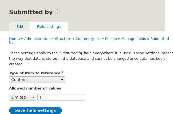The image size is (173, 114).
Task: Switch to the Edit tab
Action: [x=20, y=27]
